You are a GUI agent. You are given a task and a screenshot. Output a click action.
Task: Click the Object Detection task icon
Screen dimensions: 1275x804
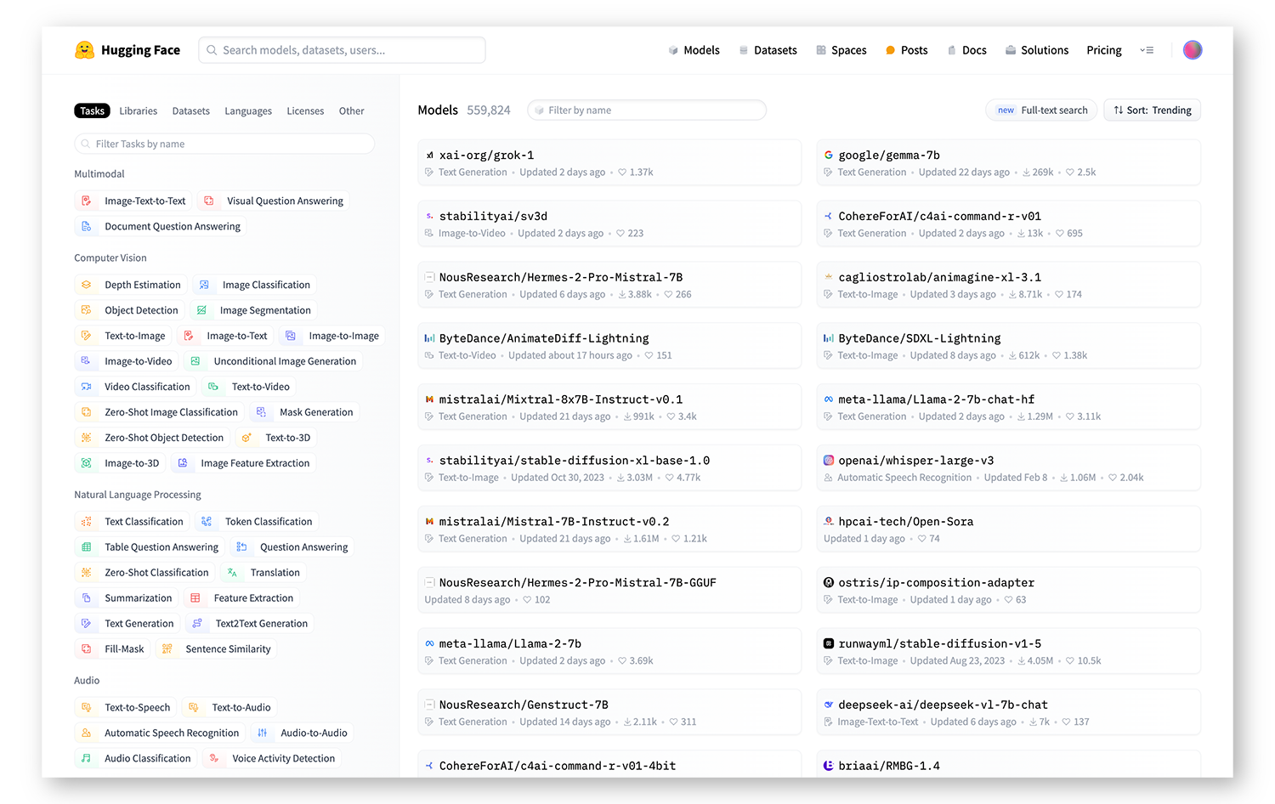tap(86, 310)
